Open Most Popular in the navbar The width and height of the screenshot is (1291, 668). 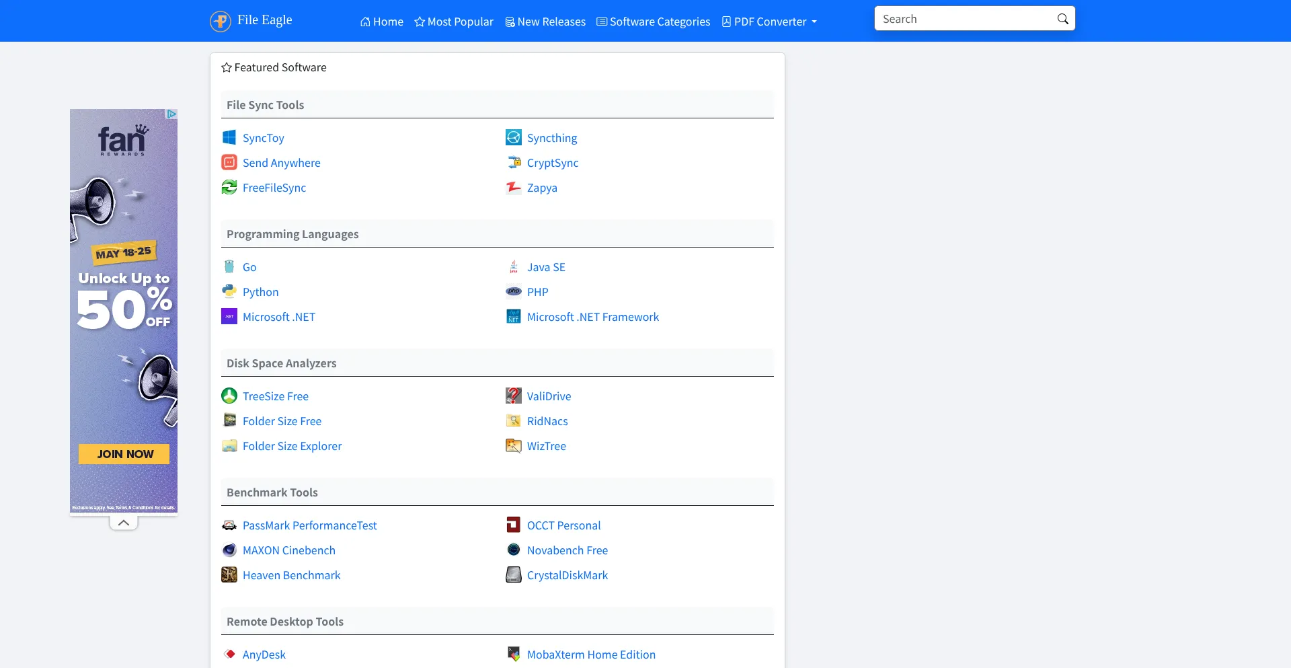(x=454, y=22)
